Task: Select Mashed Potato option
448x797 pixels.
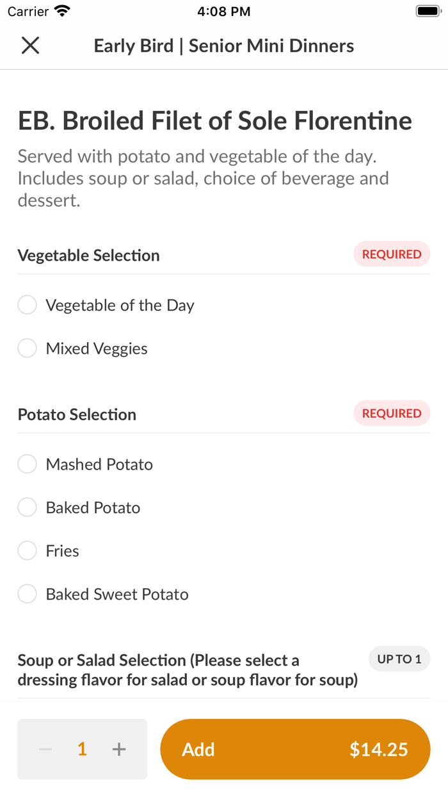Action: click(28, 464)
